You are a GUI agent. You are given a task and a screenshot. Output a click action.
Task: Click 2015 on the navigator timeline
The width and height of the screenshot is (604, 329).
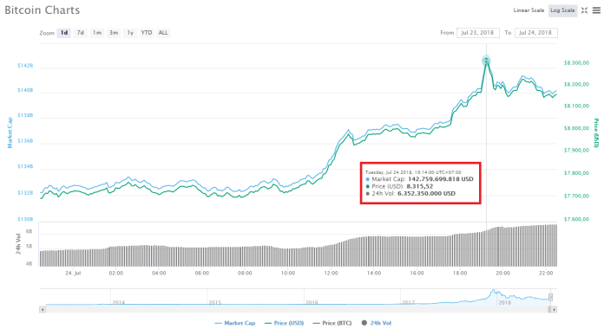coord(215,302)
